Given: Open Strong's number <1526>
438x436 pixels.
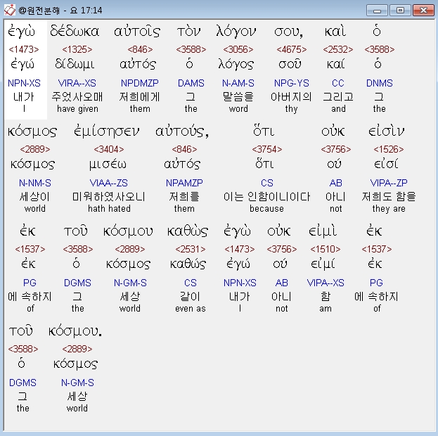Looking at the screenshot, I should [389, 149].
